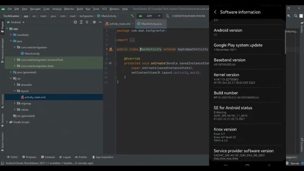Click the Structure side tab
The height and width of the screenshot is (171, 304).
[x=2, y=101]
